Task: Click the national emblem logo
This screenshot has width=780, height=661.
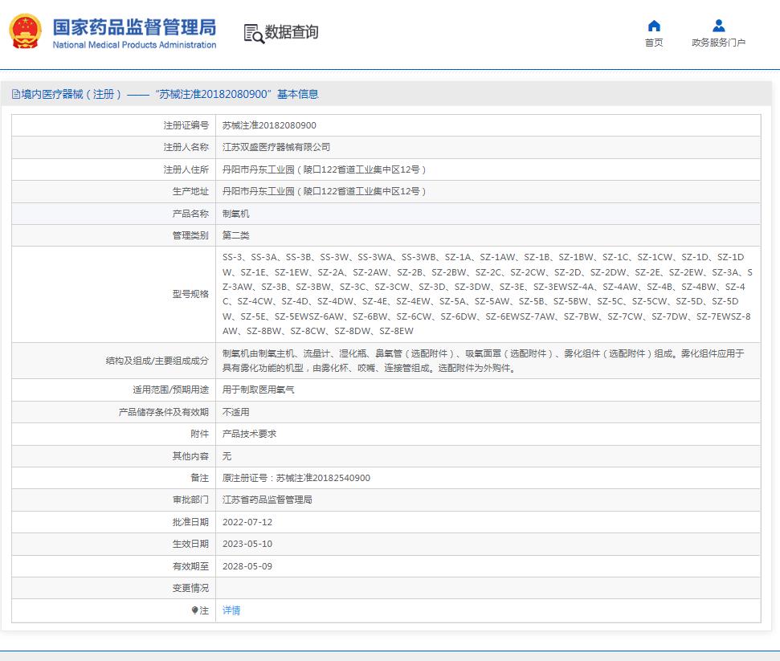Action: pyautogui.click(x=26, y=32)
